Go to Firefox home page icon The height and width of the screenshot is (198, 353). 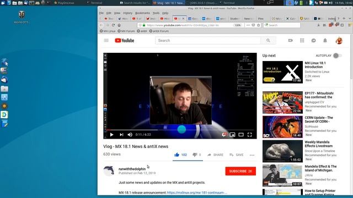(x=119, y=25)
